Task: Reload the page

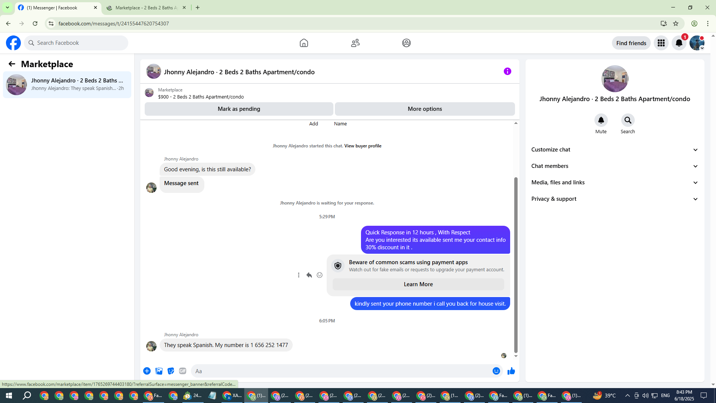Action: point(35,24)
